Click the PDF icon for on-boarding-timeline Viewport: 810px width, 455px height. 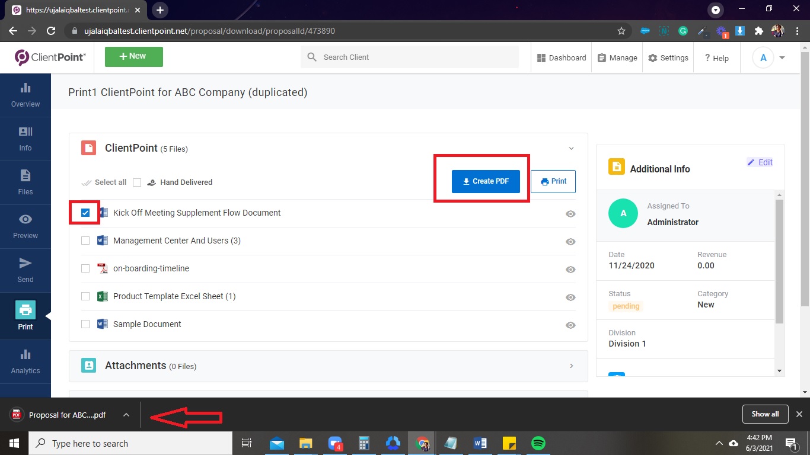click(x=103, y=268)
